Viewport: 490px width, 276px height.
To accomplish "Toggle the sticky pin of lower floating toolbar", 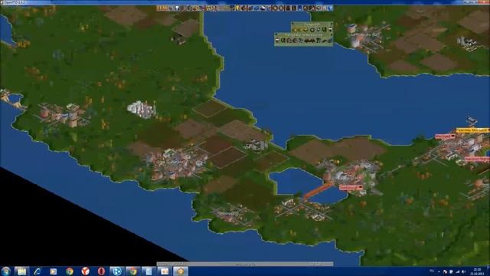I will (x=332, y=34).
